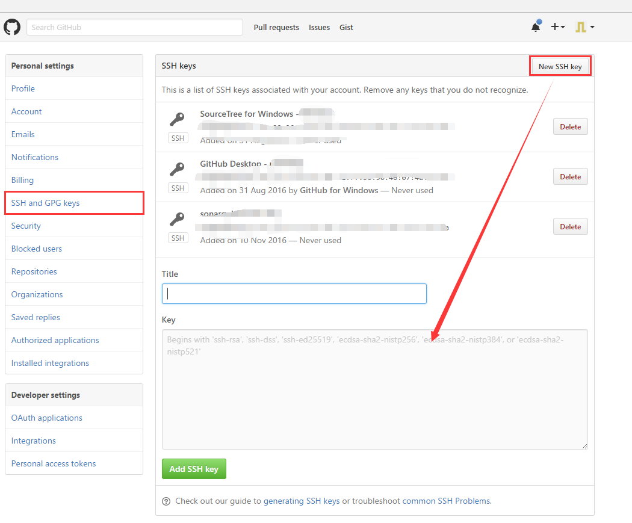Delete the SourceTree for Windows key
632x523 pixels.
tap(571, 126)
